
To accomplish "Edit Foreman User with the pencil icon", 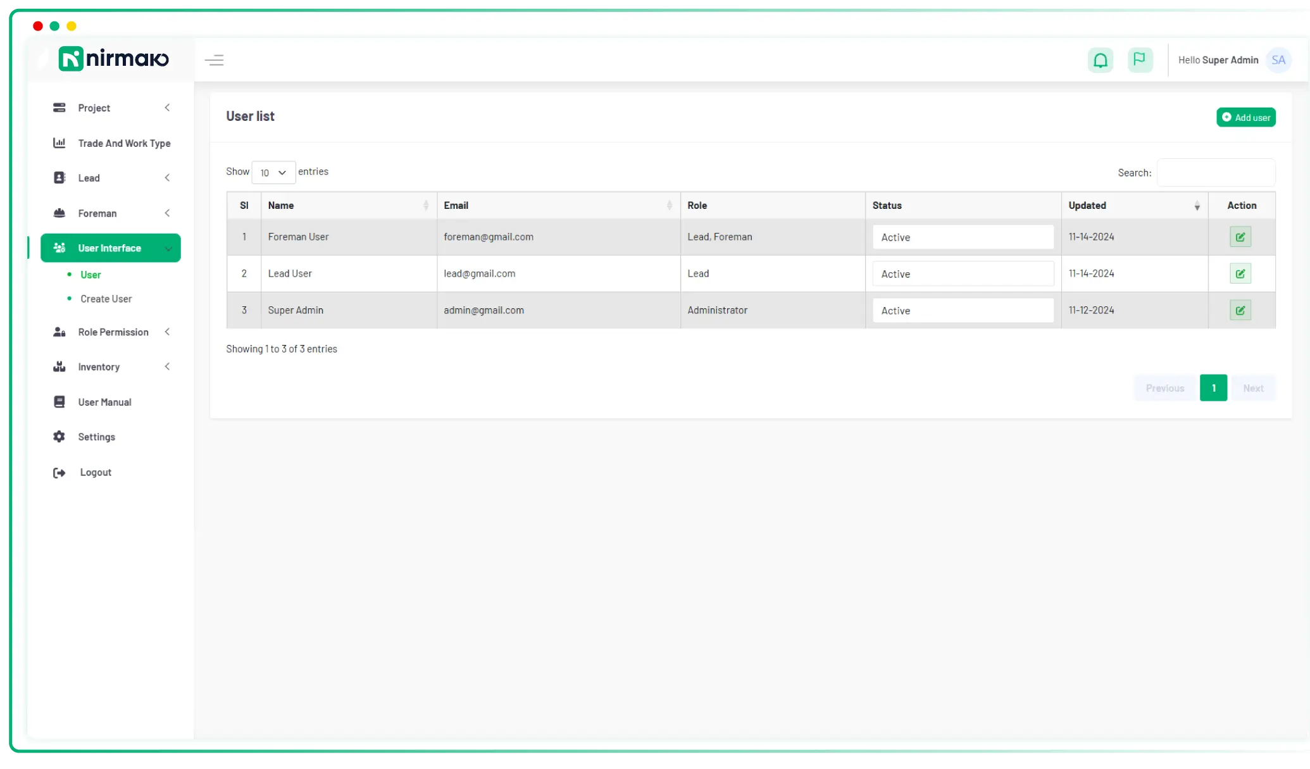I will coord(1240,236).
